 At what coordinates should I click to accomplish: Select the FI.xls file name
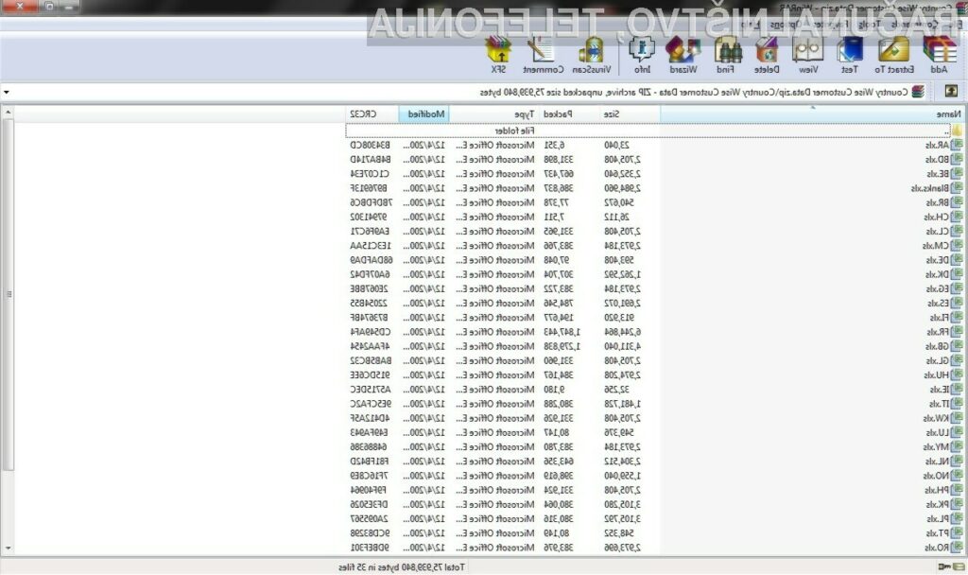[x=940, y=318]
